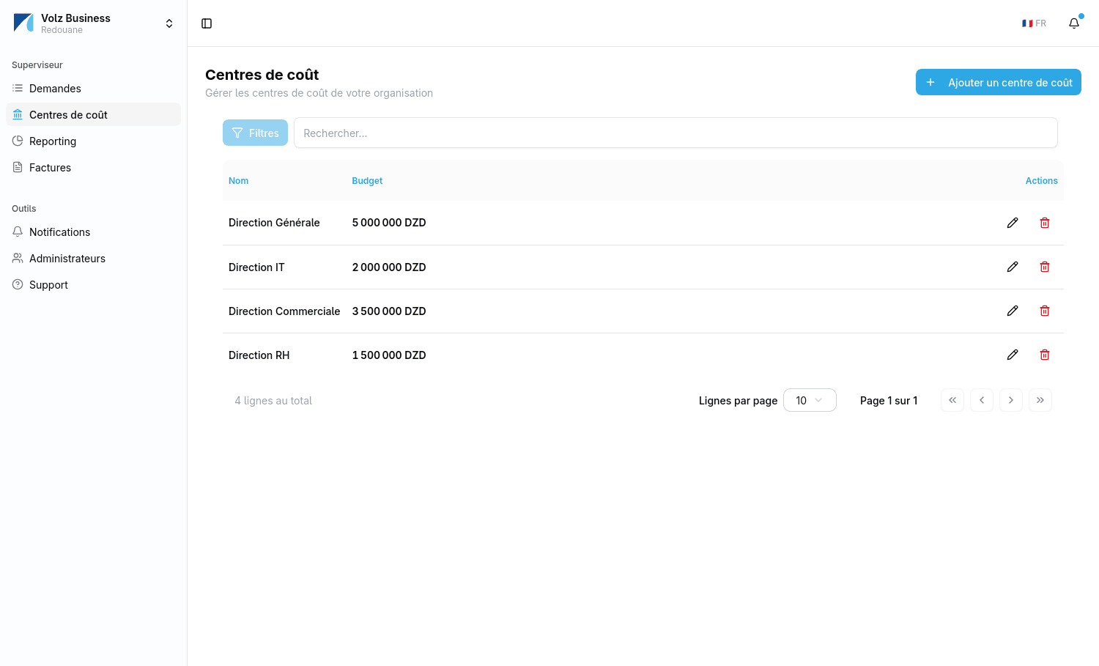Screen dimensions: 1099x666
Task: Click the Actions column header
Action: [1041, 181]
